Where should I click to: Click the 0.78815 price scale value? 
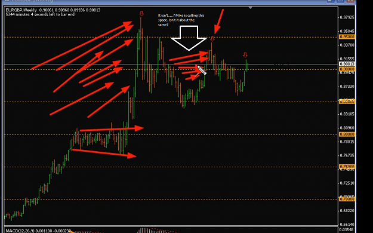[x=347, y=142]
